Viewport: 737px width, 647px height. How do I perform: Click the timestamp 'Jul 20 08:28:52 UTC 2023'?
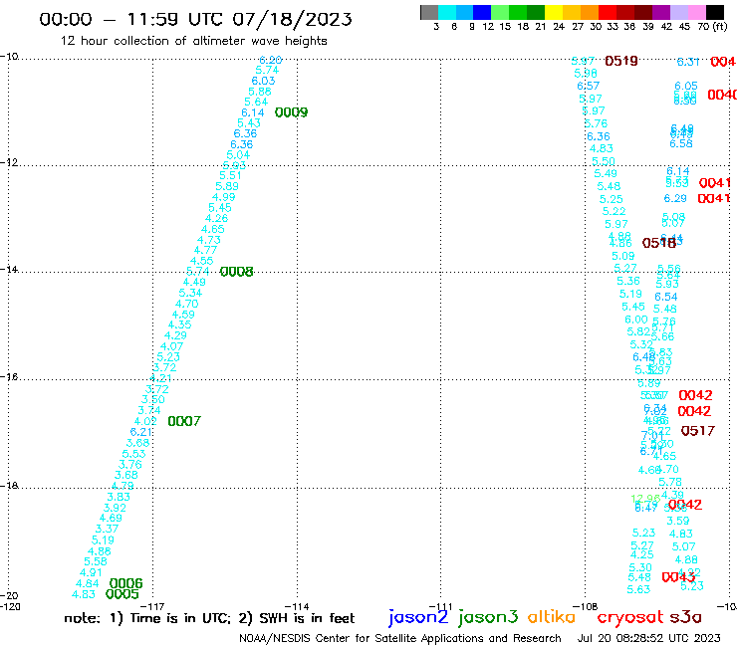[648, 638]
